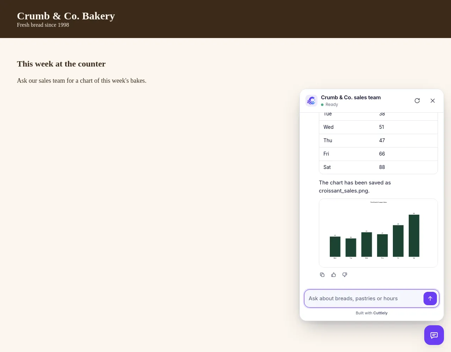Click the chat assistant wave avatar
The width and height of the screenshot is (451, 352).
coord(311,101)
